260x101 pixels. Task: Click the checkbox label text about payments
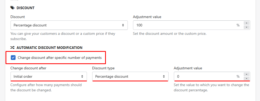point(60,58)
